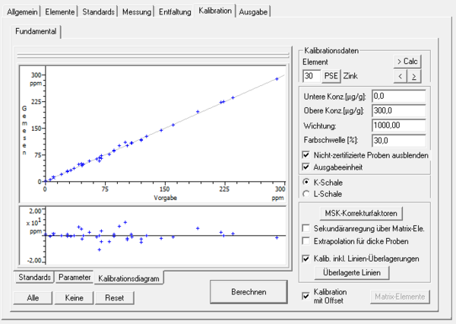Toggle Kalib. inkl. Linien-Überlagerungen checkbox

click(306, 259)
